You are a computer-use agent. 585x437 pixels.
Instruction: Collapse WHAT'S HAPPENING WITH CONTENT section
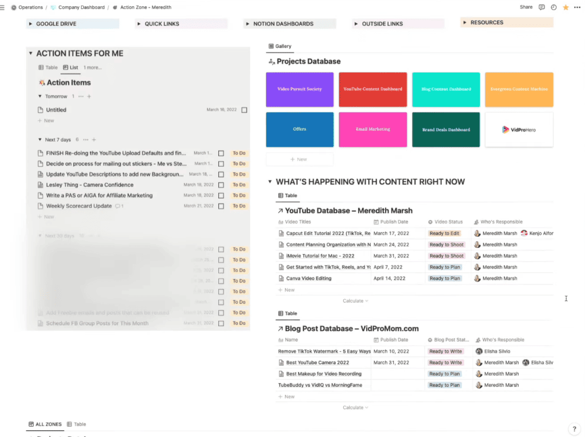point(270,182)
